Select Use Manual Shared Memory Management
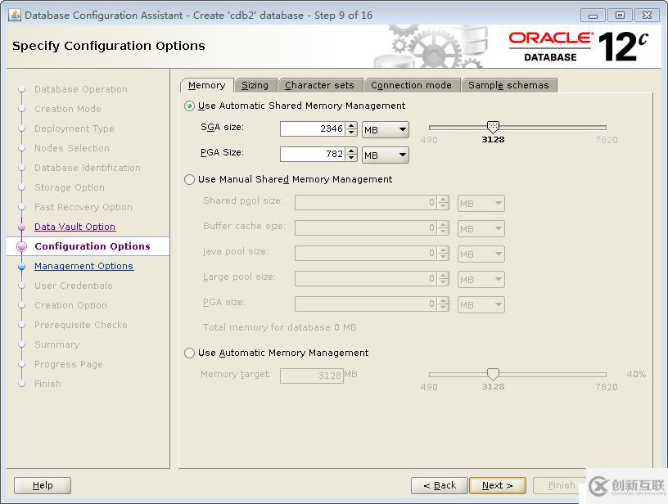Screen dimensions: 668x504 pos(190,179)
